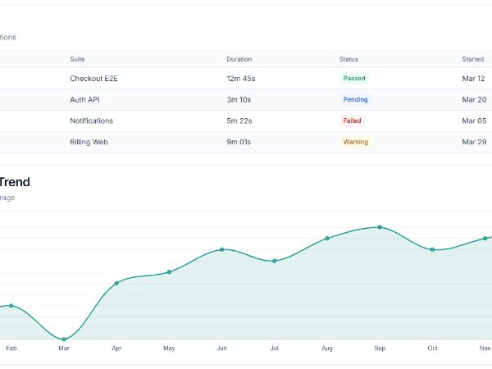The width and height of the screenshot is (492, 369).
Task: Select the Billing Web suite row
Action: tap(88, 142)
